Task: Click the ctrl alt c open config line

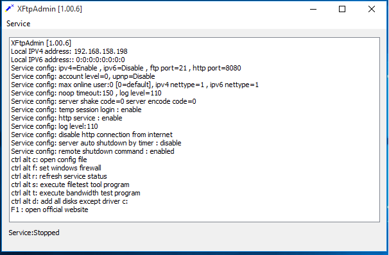Action: click(x=49, y=160)
